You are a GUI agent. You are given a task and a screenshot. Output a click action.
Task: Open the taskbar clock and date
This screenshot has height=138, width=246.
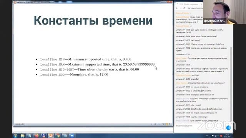pyautogui.click(x=227, y=136)
